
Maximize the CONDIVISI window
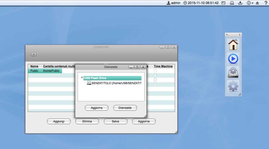pos(168,47)
